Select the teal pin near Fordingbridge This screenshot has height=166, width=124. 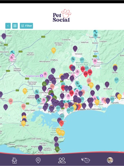pyautogui.click(x=95, y=36)
